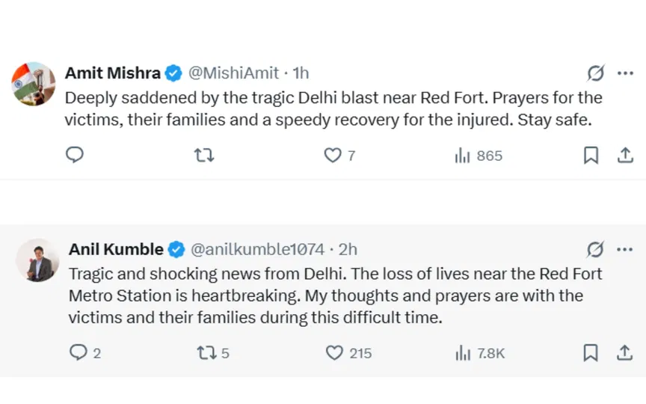Screen dimensions: 646x404
Task: Open more options on Anil Kumble's tweet
Action: (624, 249)
